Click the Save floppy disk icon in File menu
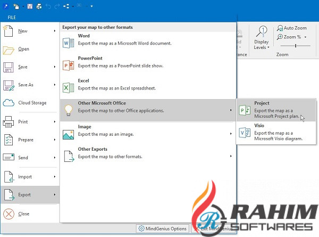Viewport: 319px width, 237px height. (x=9, y=67)
